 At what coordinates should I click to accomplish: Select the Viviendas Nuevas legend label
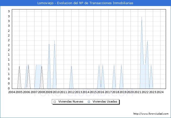(71, 101)
